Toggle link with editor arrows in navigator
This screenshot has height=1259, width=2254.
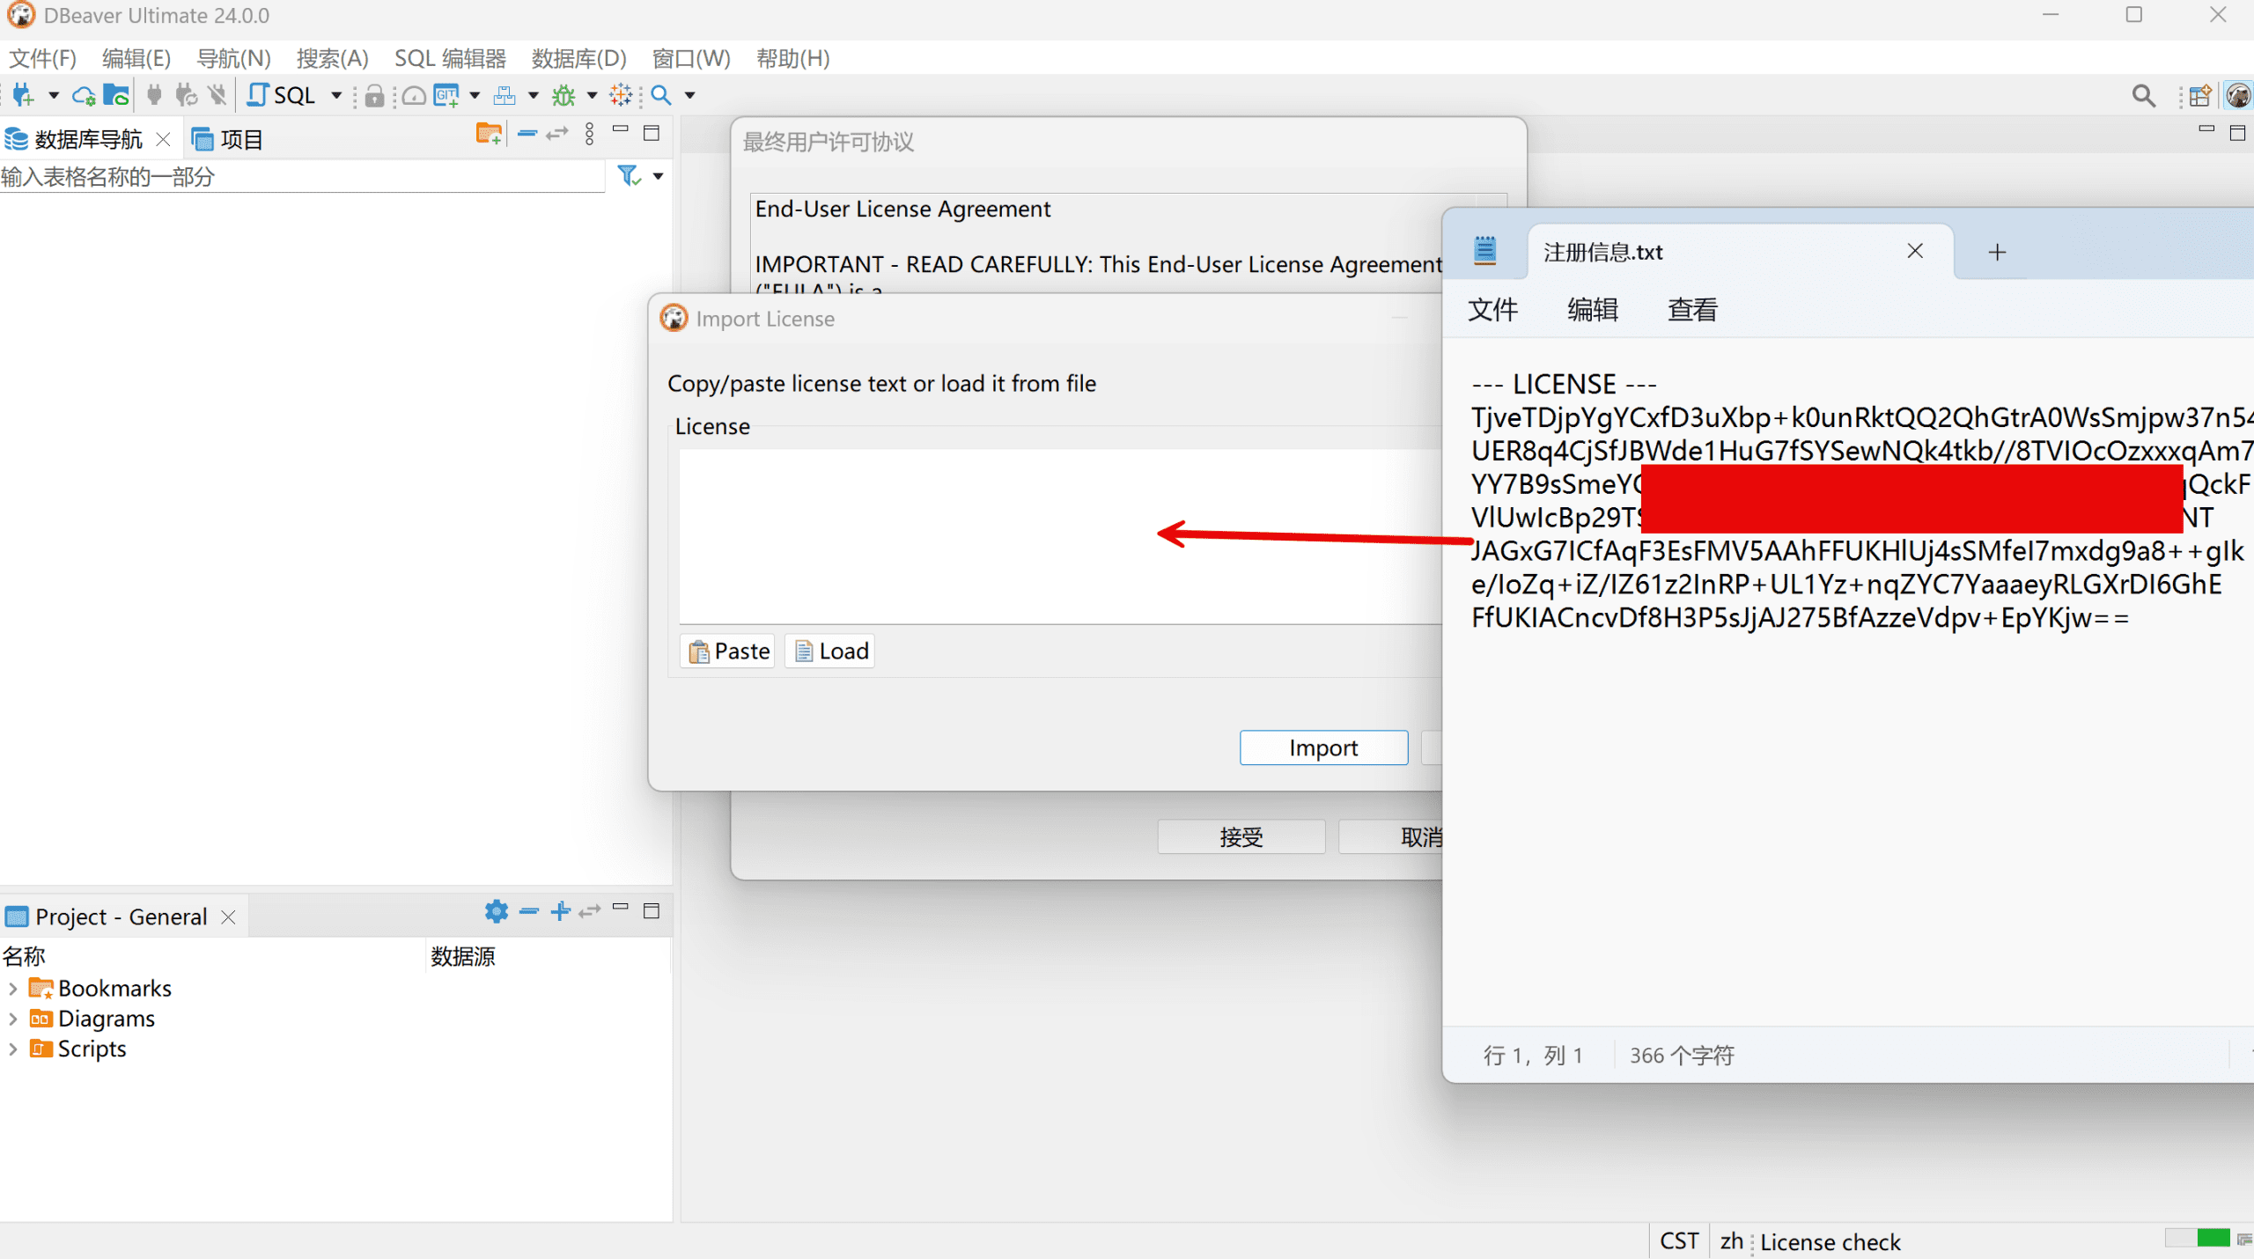[x=557, y=134]
